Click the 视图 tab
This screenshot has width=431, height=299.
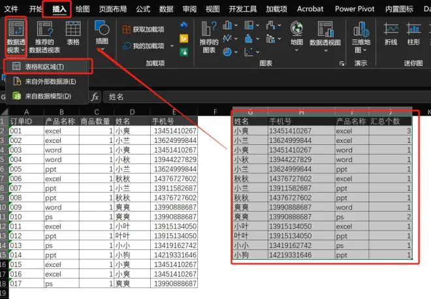point(212,9)
